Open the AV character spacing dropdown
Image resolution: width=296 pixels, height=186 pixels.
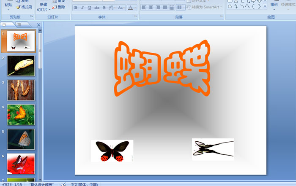(112, 8)
